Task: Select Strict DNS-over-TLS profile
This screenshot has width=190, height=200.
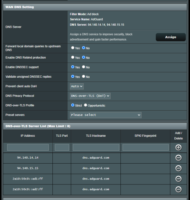Action: 73,105
